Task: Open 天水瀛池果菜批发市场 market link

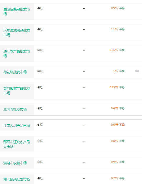Action: (x=17, y=33)
